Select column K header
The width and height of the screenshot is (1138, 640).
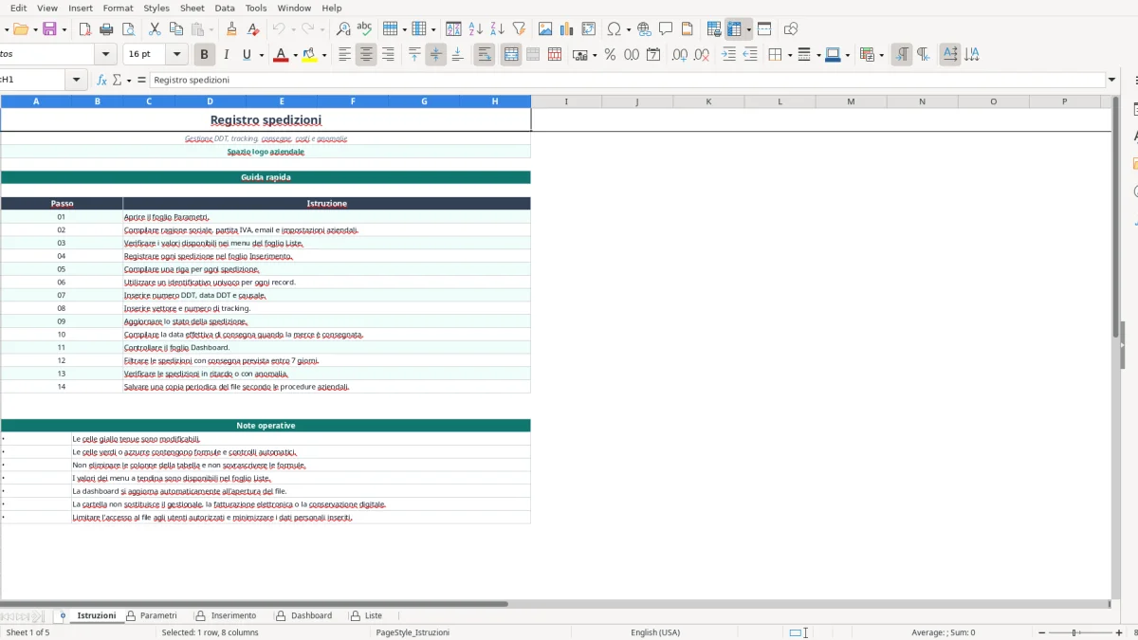pos(708,101)
